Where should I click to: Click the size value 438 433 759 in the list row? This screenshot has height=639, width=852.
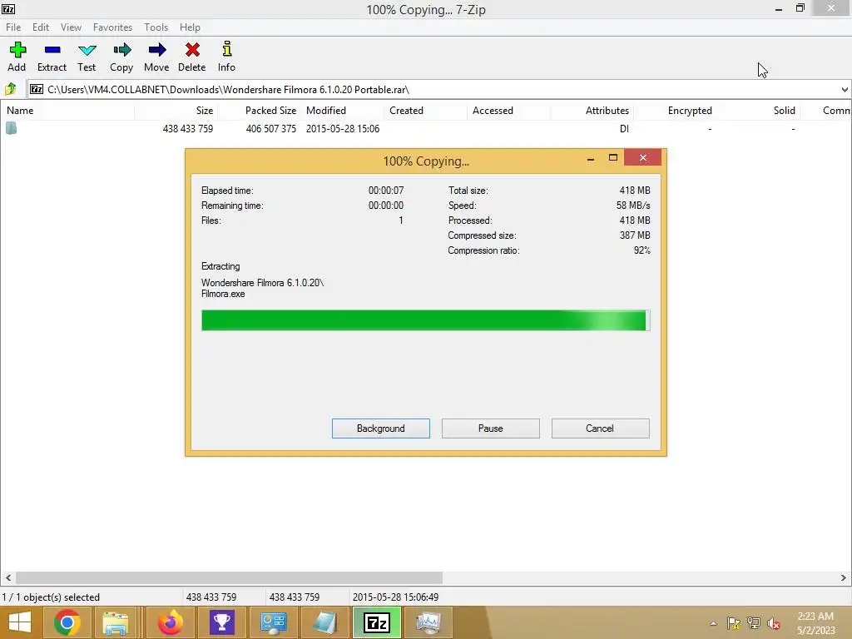coord(188,129)
